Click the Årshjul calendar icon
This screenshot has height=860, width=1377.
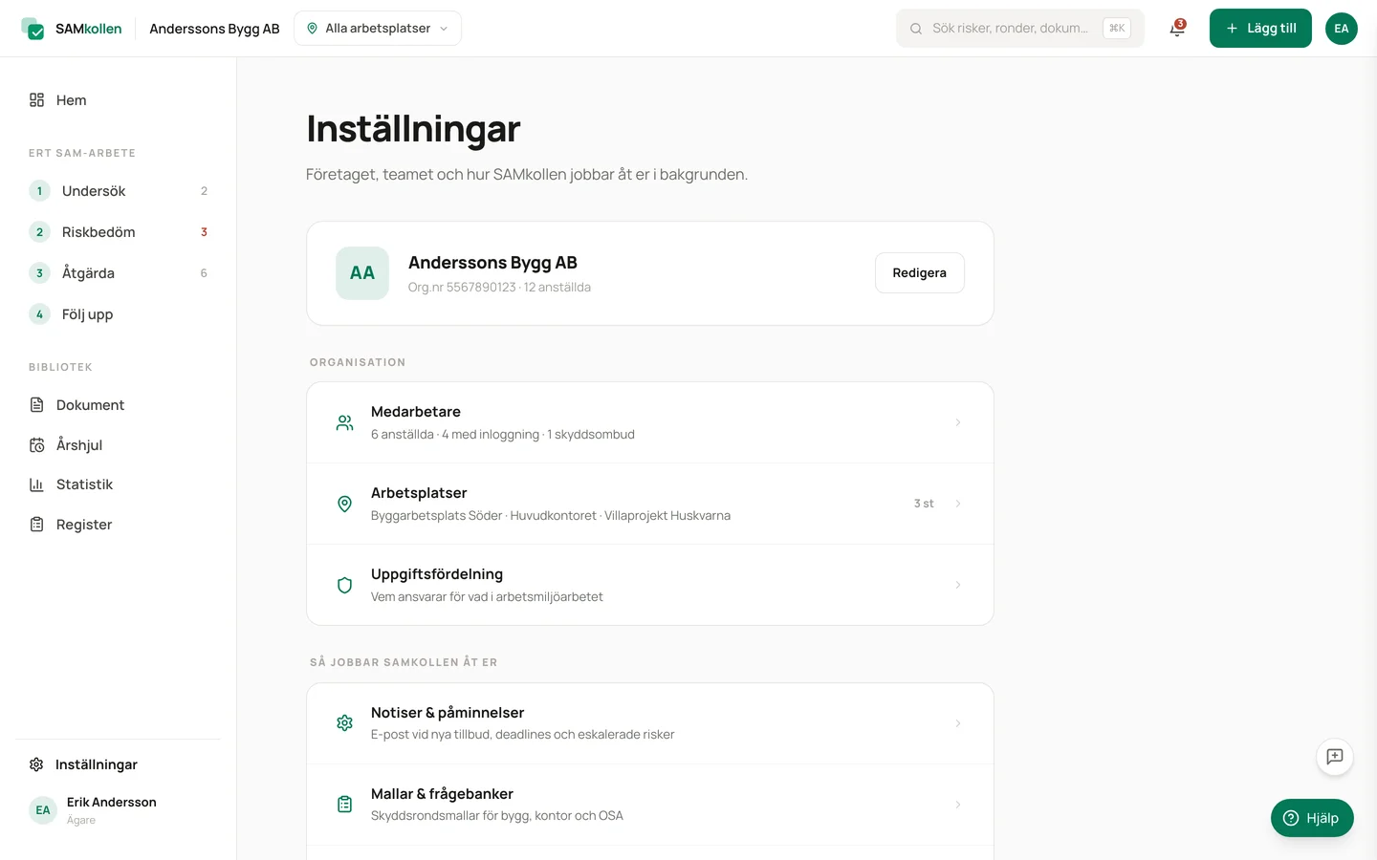pyautogui.click(x=36, y=445)
